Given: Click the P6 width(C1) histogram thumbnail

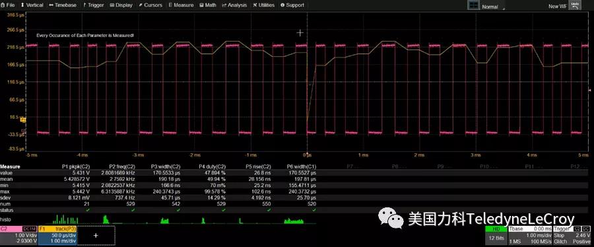Looking at the screenshot, I should coord(294,221).
